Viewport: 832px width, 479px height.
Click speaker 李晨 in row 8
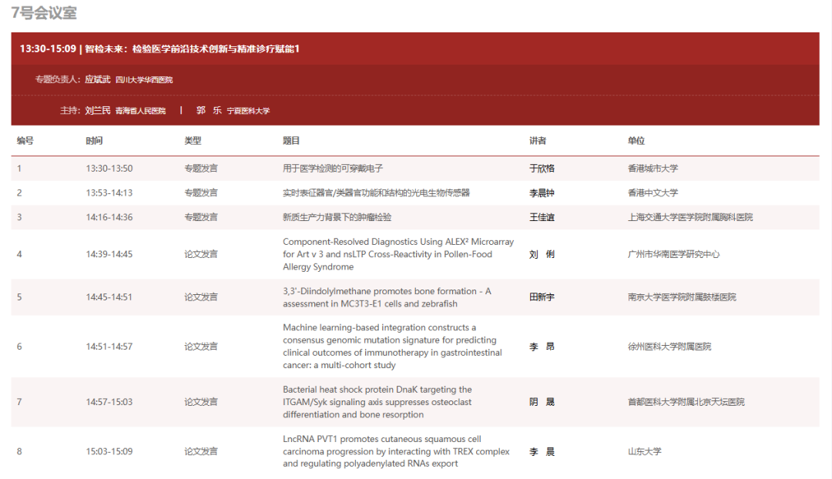542,452
